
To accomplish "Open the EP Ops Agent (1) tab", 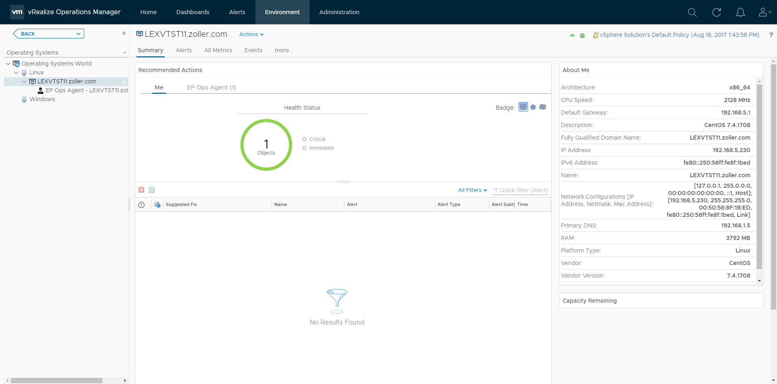I will tap(211, 87).
